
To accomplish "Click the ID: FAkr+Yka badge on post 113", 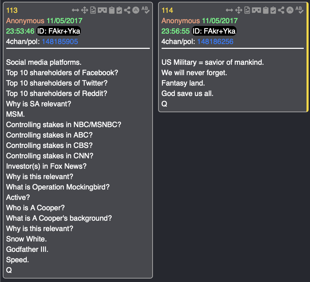I will (59, 31).
